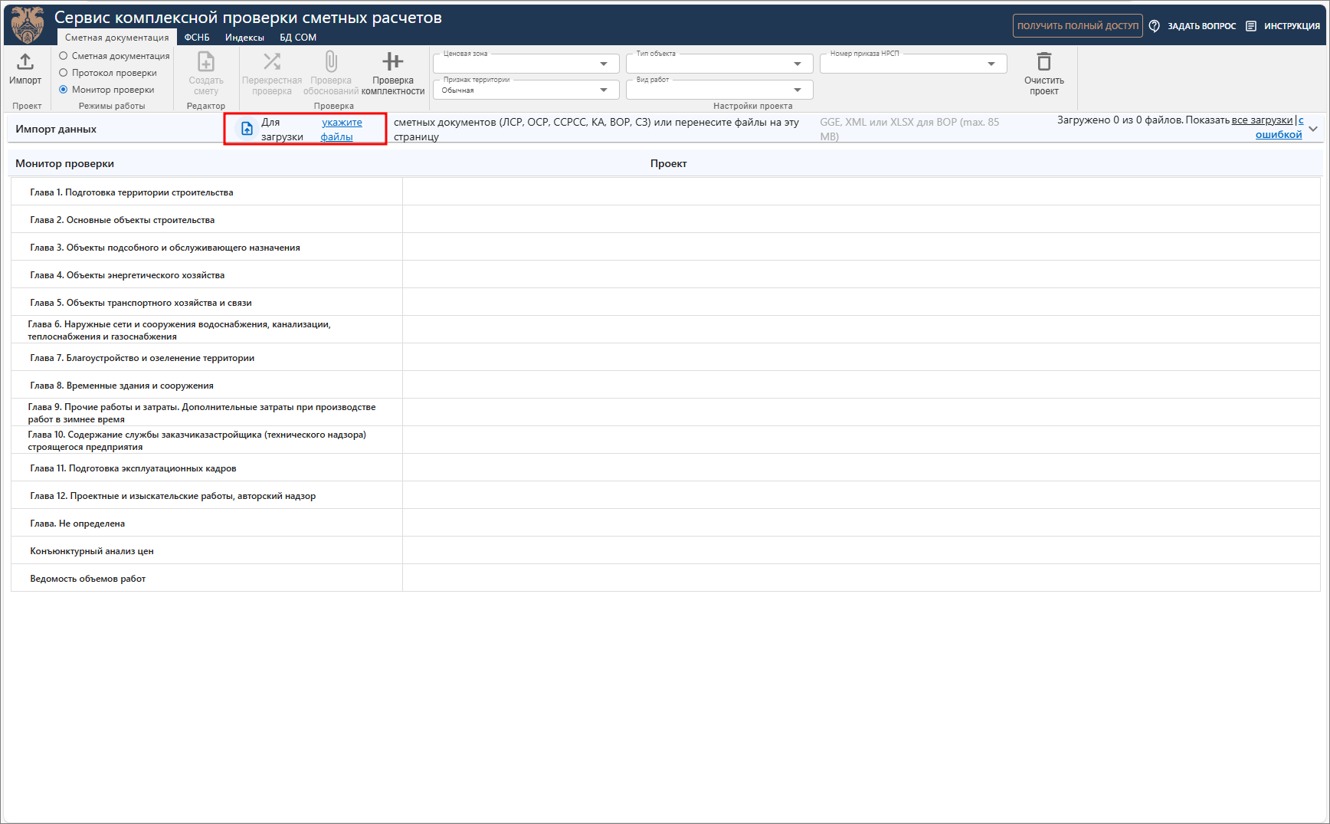Viewport: 1330px width, 824px height.
Task: Click the Create estimate document icon
Action: pyautogui.click(x=206, y=62)
